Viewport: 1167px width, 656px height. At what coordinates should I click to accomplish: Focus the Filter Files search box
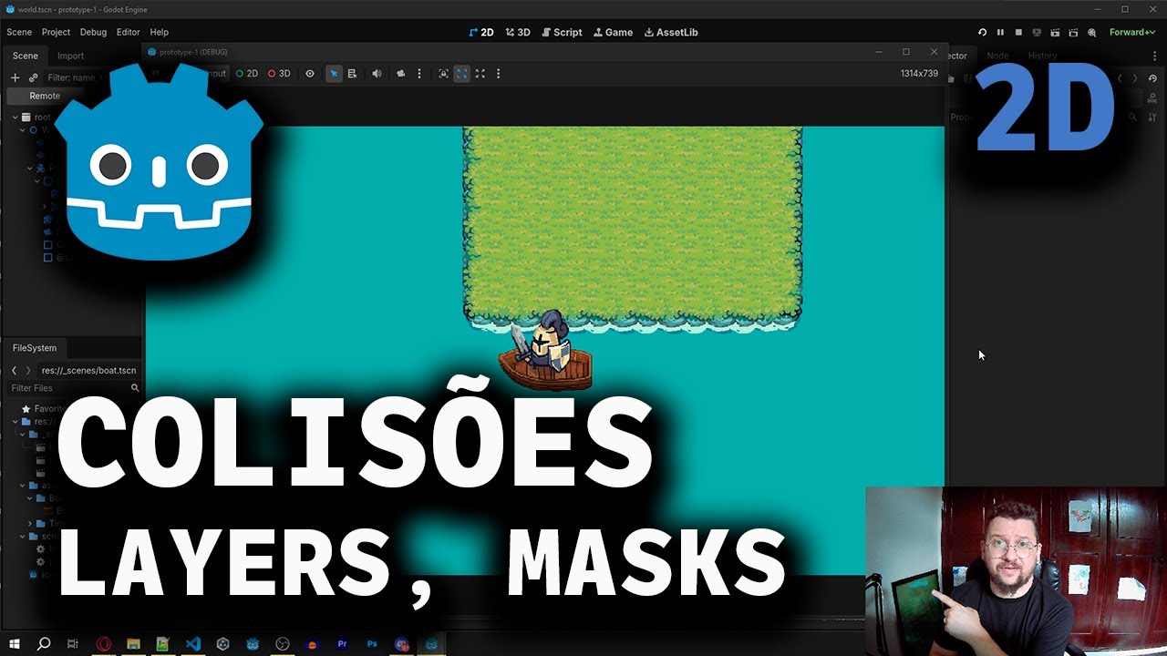tap(74, 388)
